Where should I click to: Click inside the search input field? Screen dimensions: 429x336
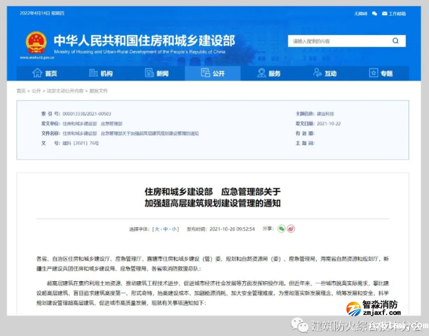tap(337, 41)
